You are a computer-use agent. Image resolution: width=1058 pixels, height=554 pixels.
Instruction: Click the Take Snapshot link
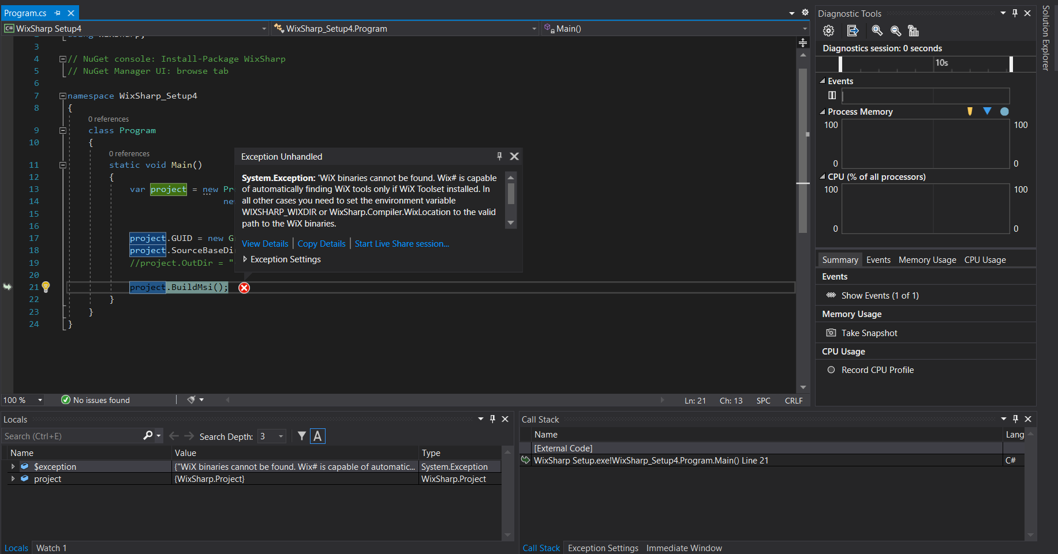[x=869, y=333]
